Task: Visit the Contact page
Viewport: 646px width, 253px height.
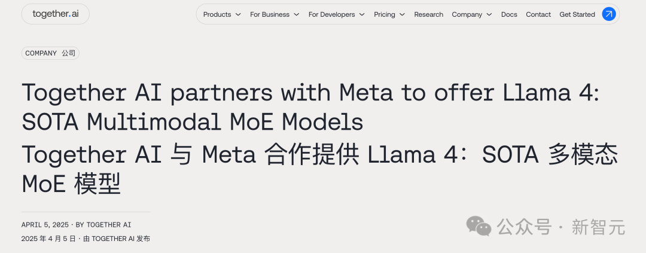Action: coord(538,14)
